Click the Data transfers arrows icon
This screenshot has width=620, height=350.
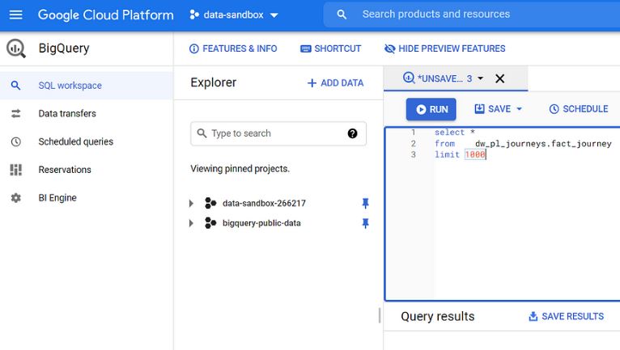[16, 113]
